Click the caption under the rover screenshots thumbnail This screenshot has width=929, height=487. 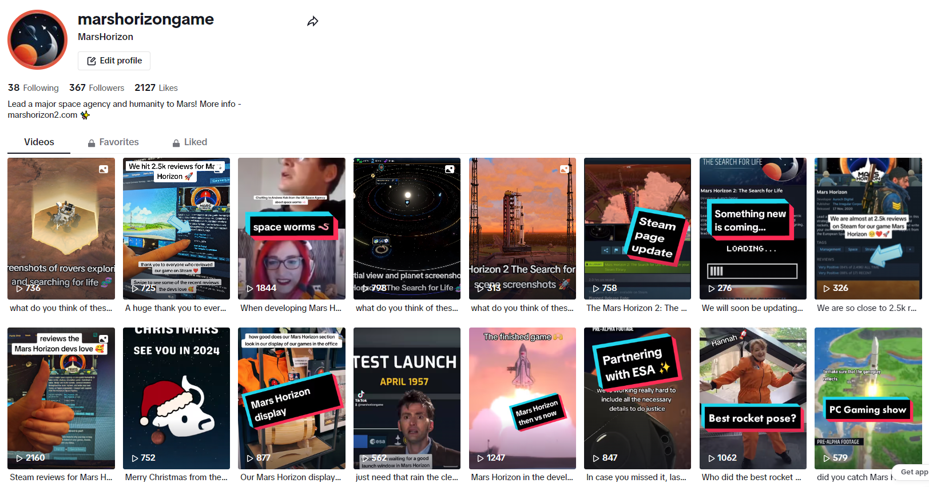pyautogui.click(x=61, y=308)
